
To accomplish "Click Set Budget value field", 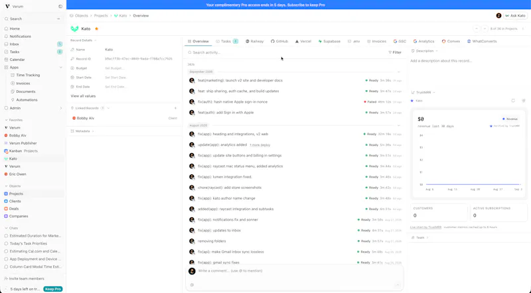I will click(x=114, y=68).
